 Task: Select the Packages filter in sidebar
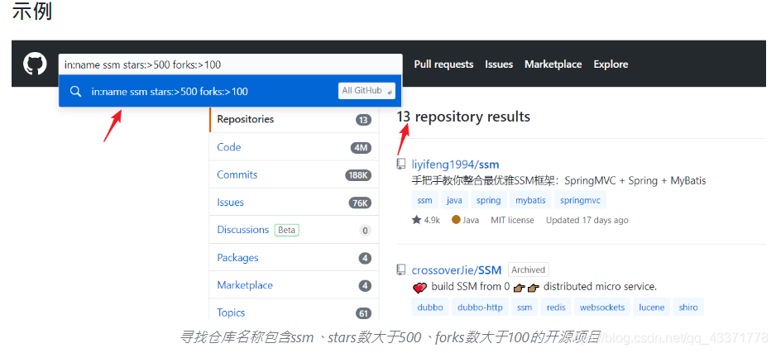click(x=294, y=258)
